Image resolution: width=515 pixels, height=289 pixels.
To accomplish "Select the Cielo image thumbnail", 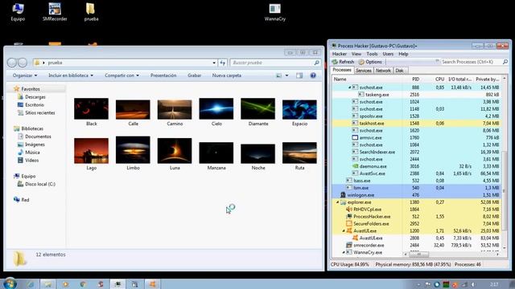I will click(x=216, y=109).
